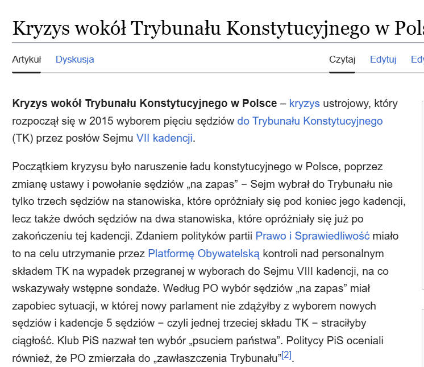This screenshot has height=367, width=424.
Task: Follow the 'kryzys' link
Action: click(x=304, y=104)
